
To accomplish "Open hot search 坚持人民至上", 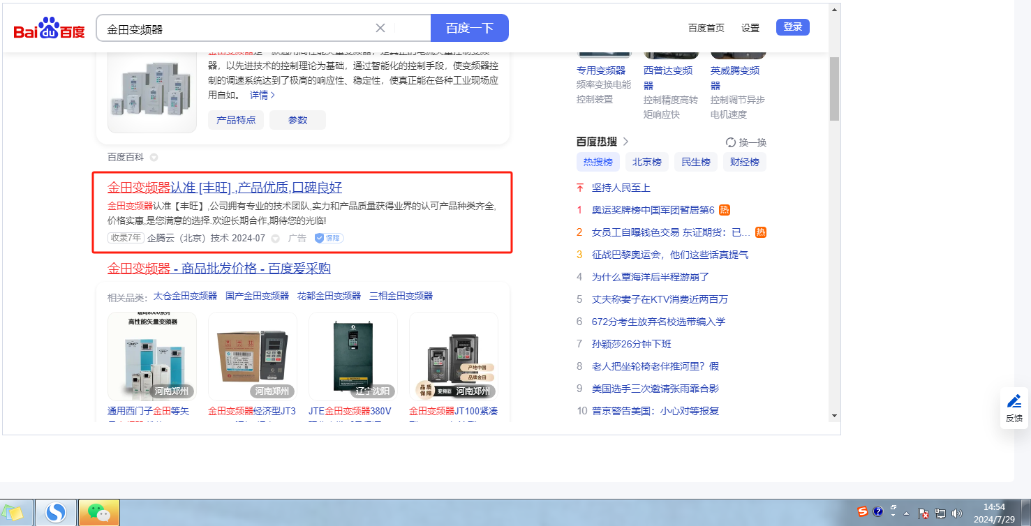I will tap(621, 188).
